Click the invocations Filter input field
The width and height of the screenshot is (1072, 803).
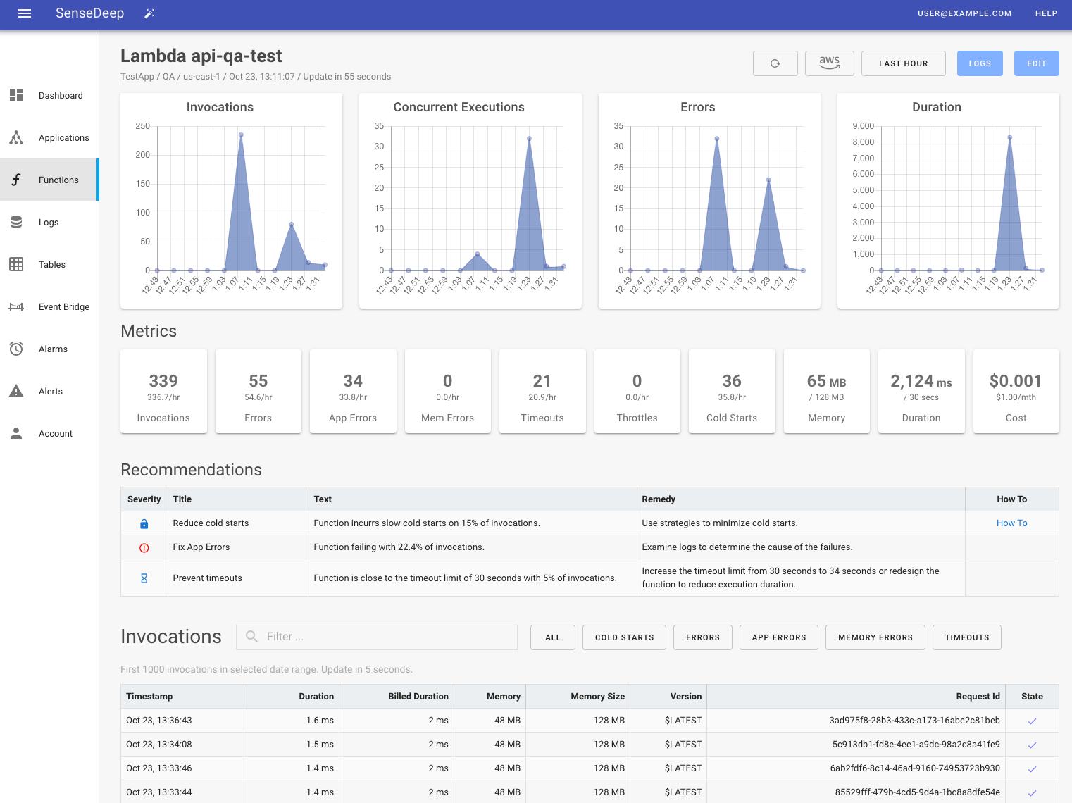click(x=377, y=637)
